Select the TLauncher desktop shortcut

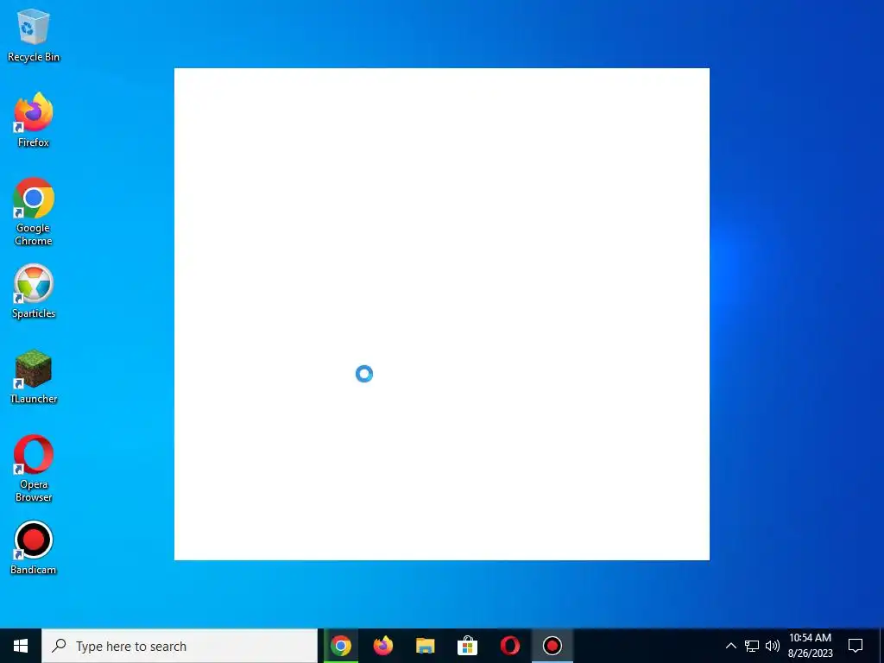[x=34, y=377]
